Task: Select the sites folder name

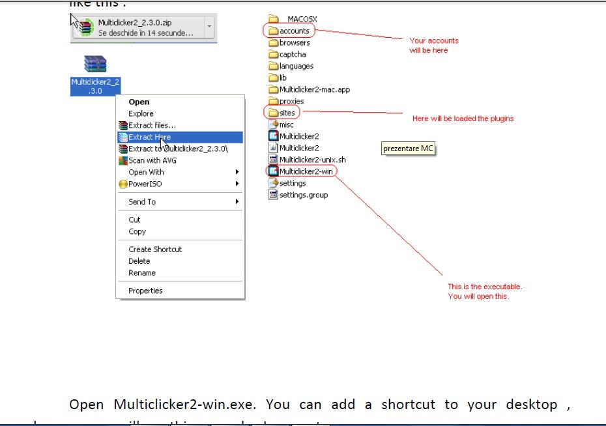Action: [x=287, y=113]
